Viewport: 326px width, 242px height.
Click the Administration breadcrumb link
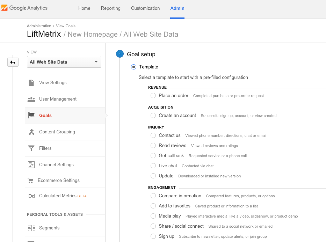pyautogui.click(x=39, y=26)
